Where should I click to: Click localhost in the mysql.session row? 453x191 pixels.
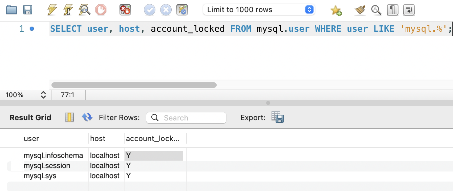pyautogui.click(x=105, y=166)
